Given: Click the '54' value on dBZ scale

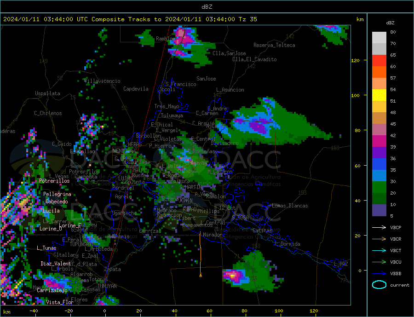Looking at the screenshot, I should click(393, 90).
